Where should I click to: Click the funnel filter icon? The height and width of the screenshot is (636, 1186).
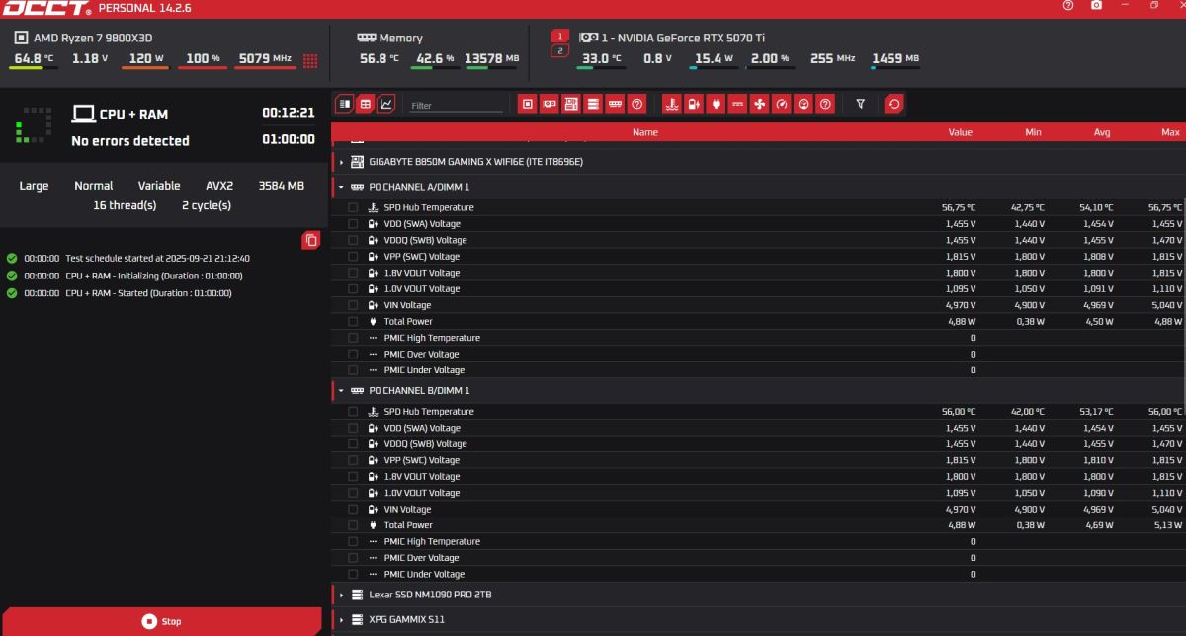[860, 104]
